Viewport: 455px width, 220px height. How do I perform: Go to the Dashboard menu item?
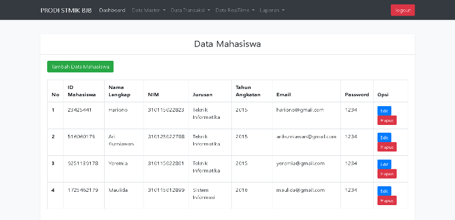(x=112, y=10)
